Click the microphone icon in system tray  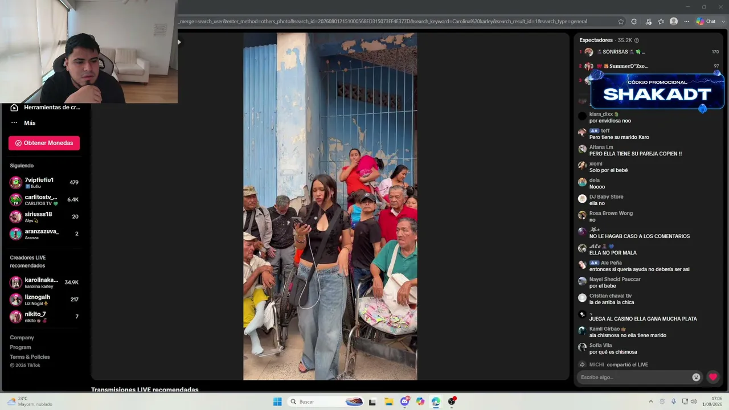674,401
